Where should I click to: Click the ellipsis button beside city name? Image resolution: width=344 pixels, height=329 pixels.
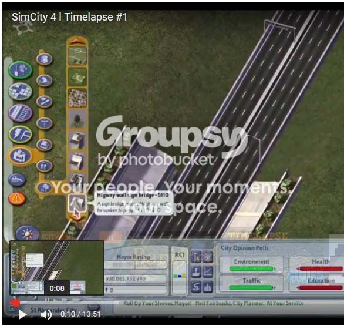pos(94,306)
